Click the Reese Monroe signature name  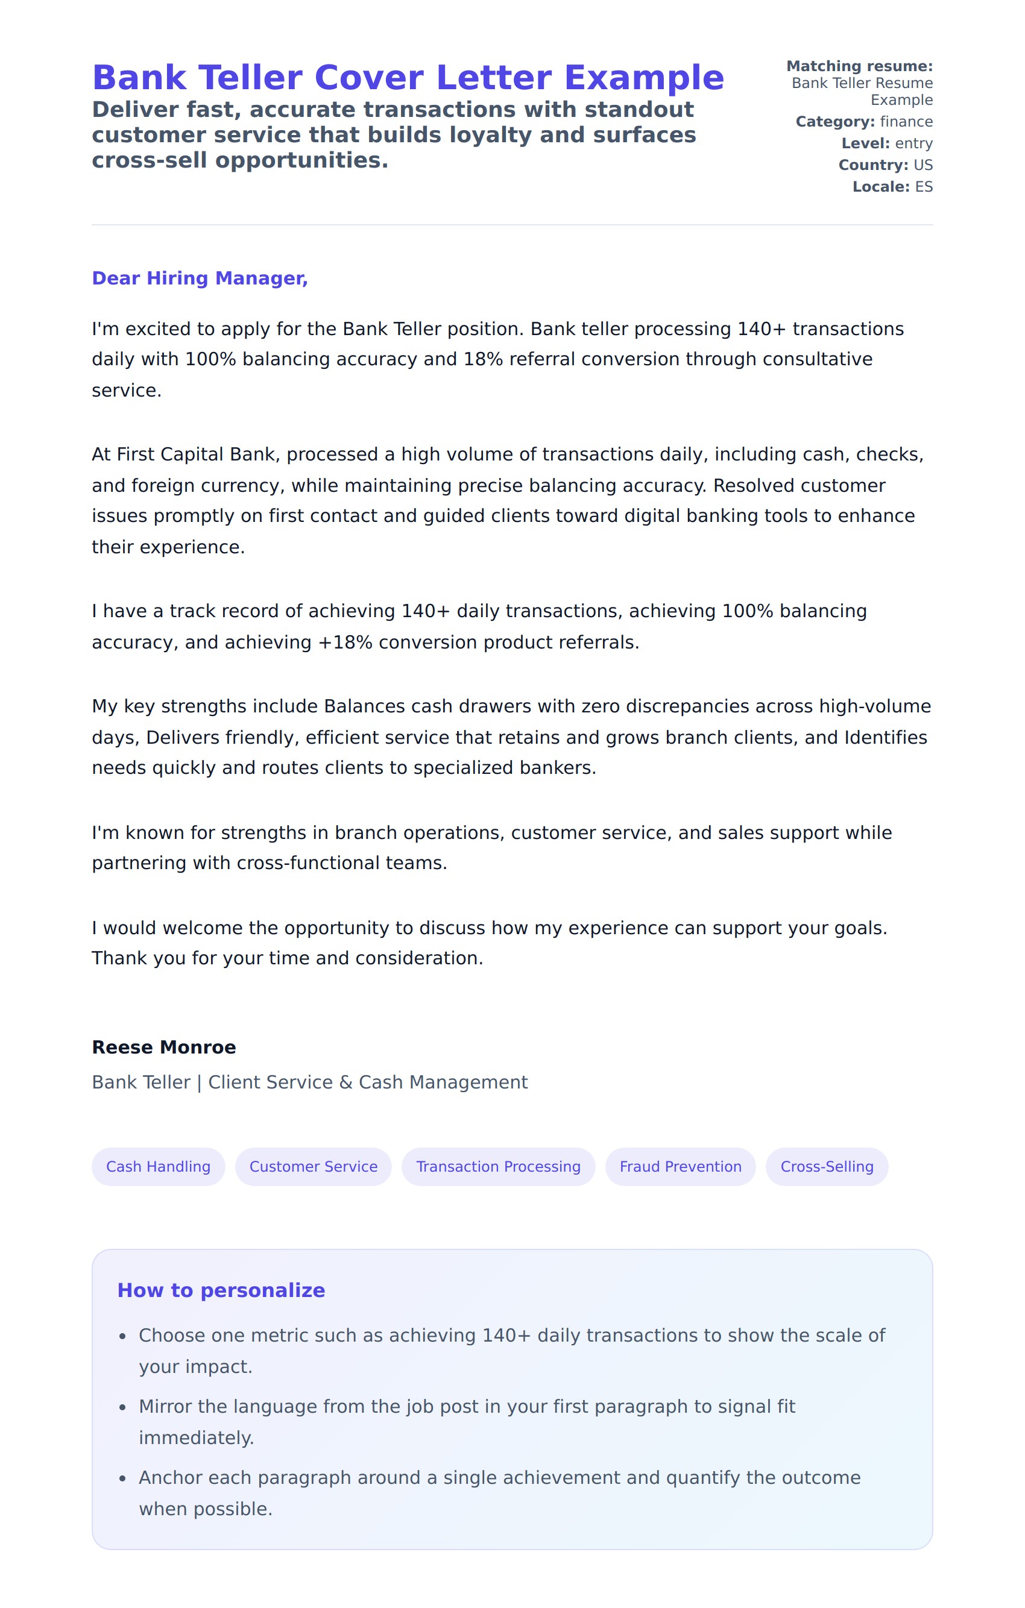[x=164, y=1047]
